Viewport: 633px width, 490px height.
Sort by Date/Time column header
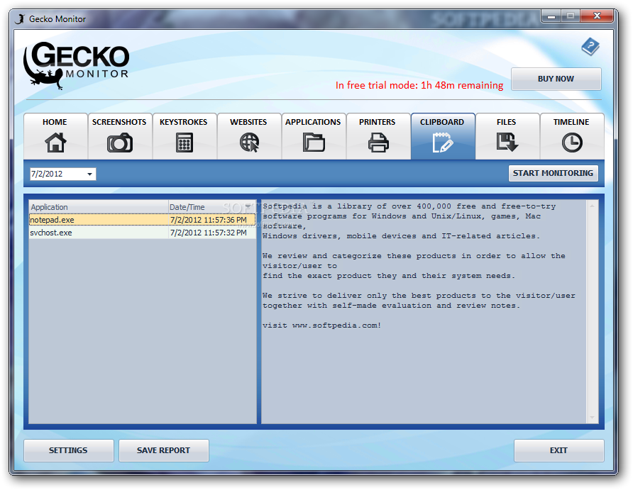coord(212,207)
